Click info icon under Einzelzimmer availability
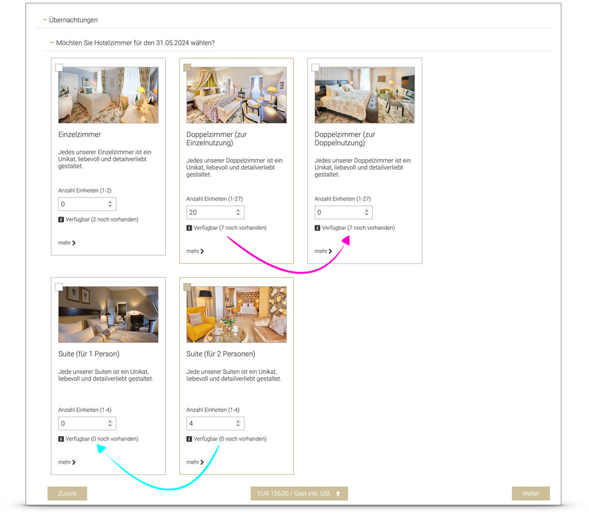Screen dimensions: 589x516 tap(61, 220)
